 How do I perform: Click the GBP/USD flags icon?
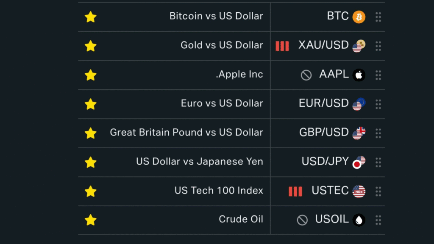(x=359, y=133)
